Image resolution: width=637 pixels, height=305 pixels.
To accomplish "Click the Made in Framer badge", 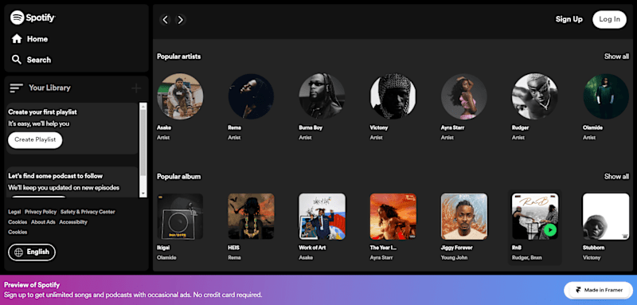I will [599, 291].
